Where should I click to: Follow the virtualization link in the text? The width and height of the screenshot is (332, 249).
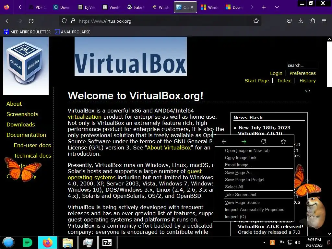[x=85, y=117]
